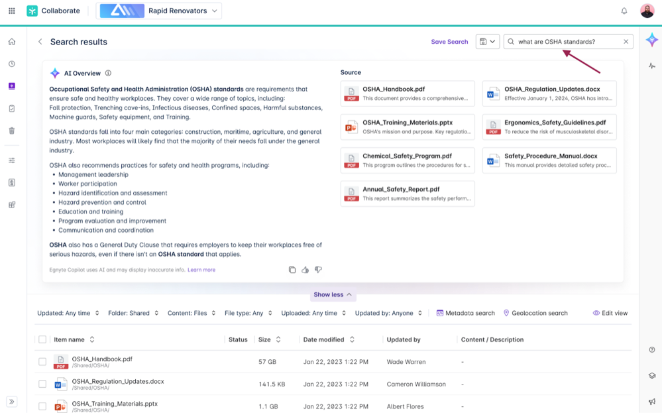The image size is (662, 413).
Task: Click in the search input field
Action: (x=569, y=41)
